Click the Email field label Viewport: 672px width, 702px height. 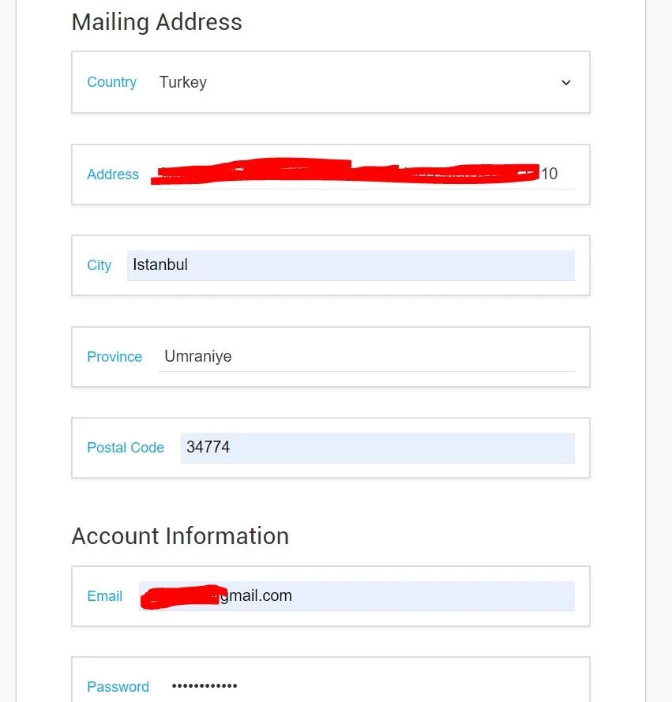pyautogui.click(x=104, y=596)
